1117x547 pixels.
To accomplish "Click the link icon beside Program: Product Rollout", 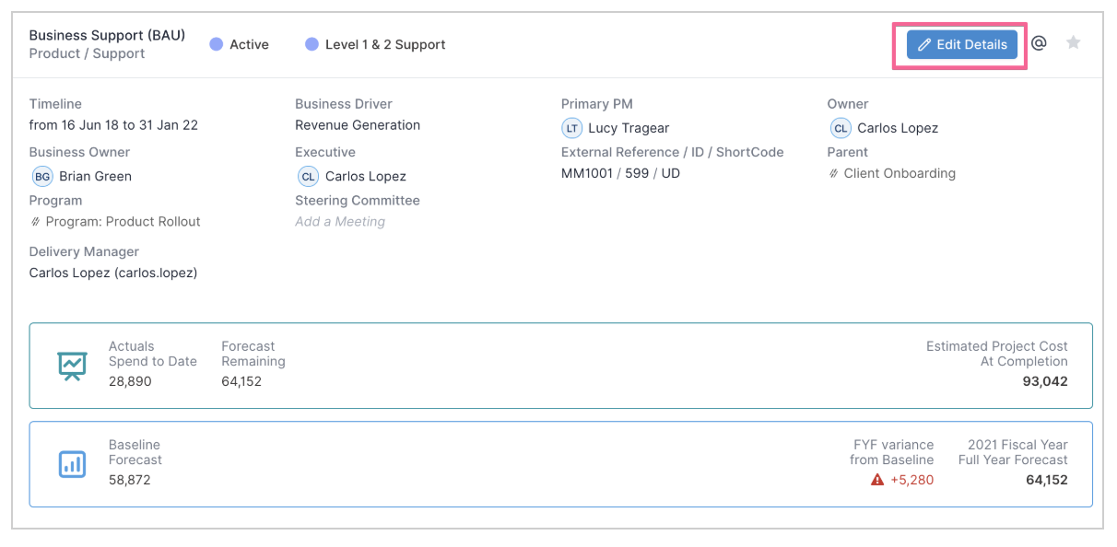I will 35,222.
